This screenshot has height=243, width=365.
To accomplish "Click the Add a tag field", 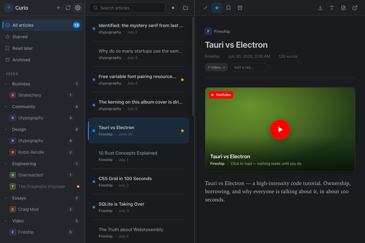I will click(249, 67).
